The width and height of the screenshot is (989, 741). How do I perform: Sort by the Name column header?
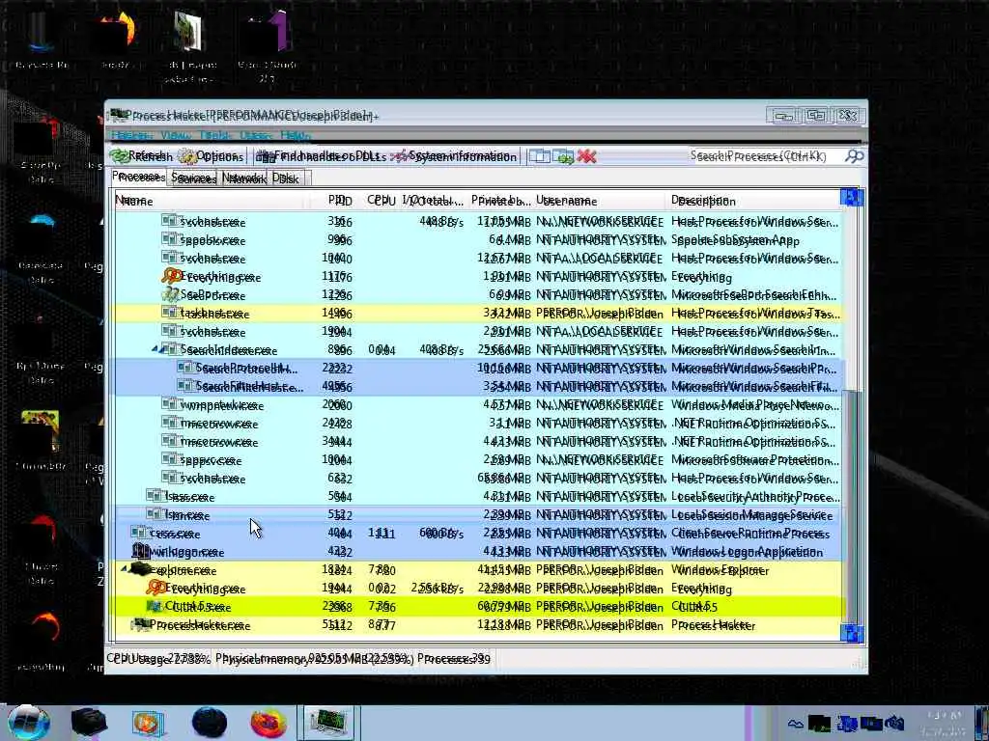coord(212,201)
